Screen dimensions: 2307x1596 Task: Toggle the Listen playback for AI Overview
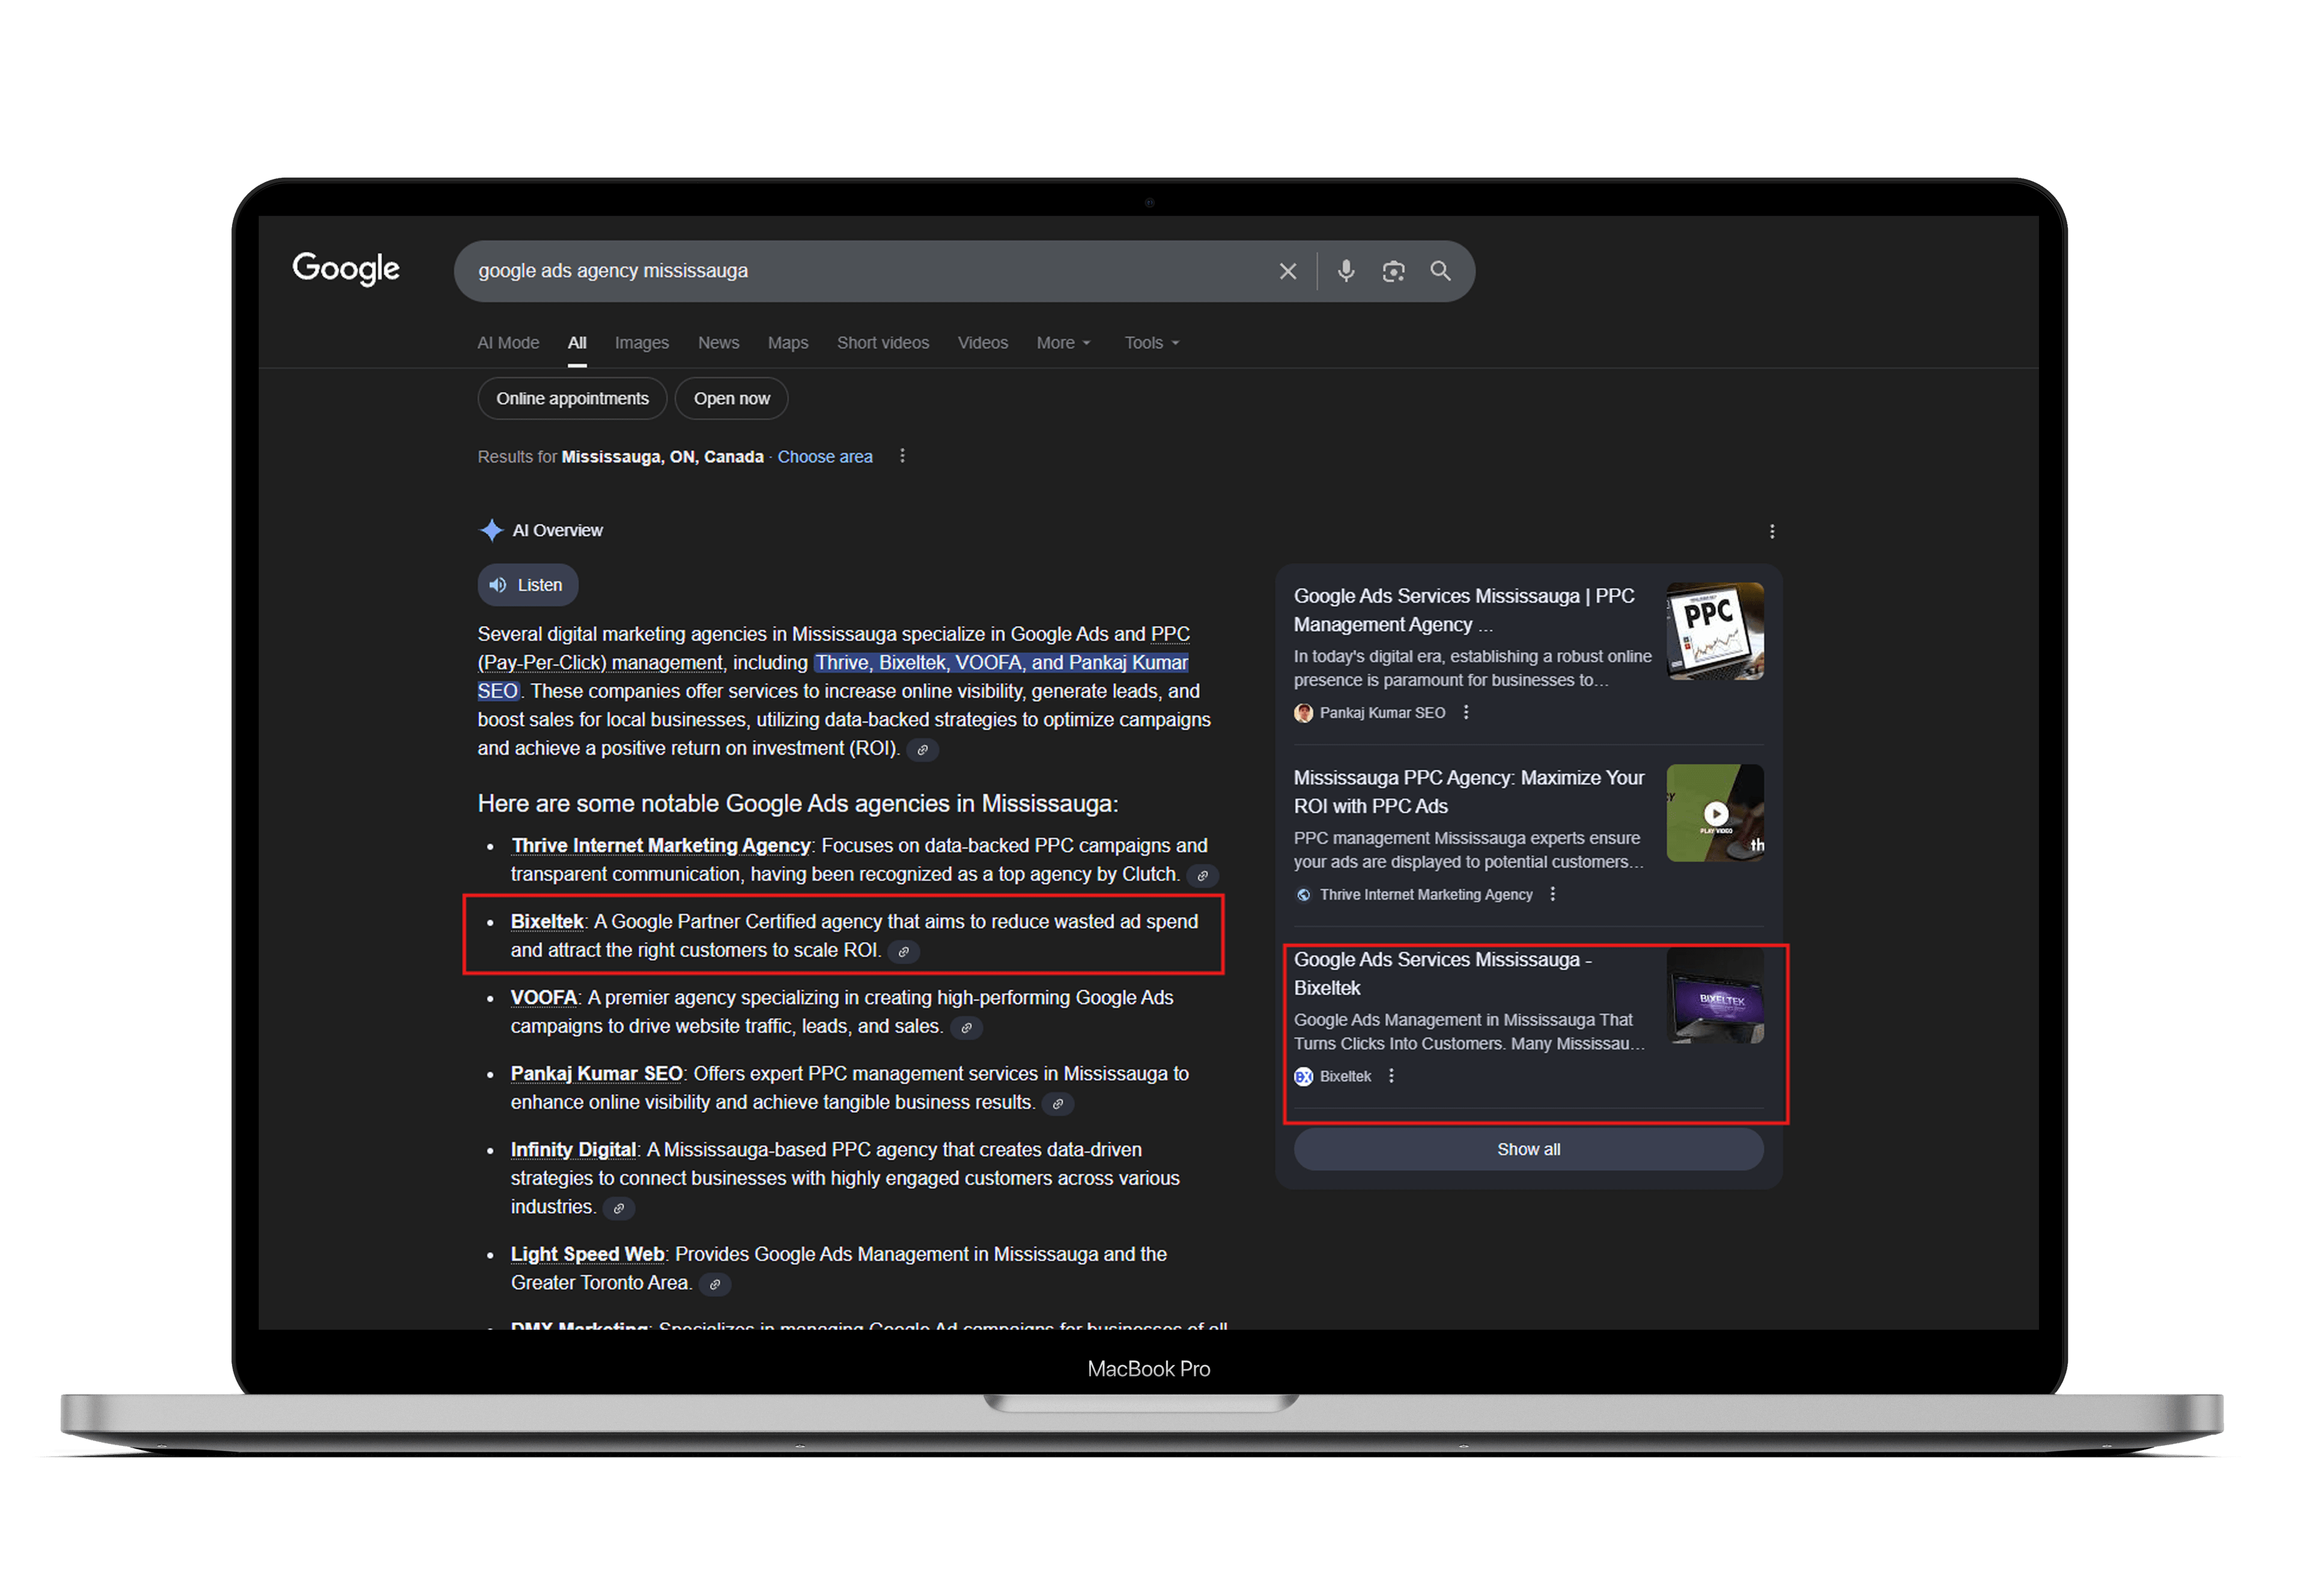click(527, 585)
